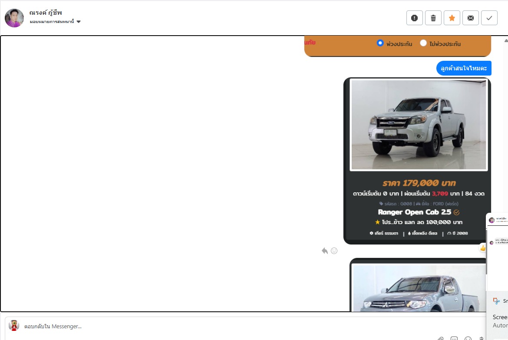Screen dimensions: 508x340
Task: Mark conversation unread with envelope icon
Action: point(470,18)
